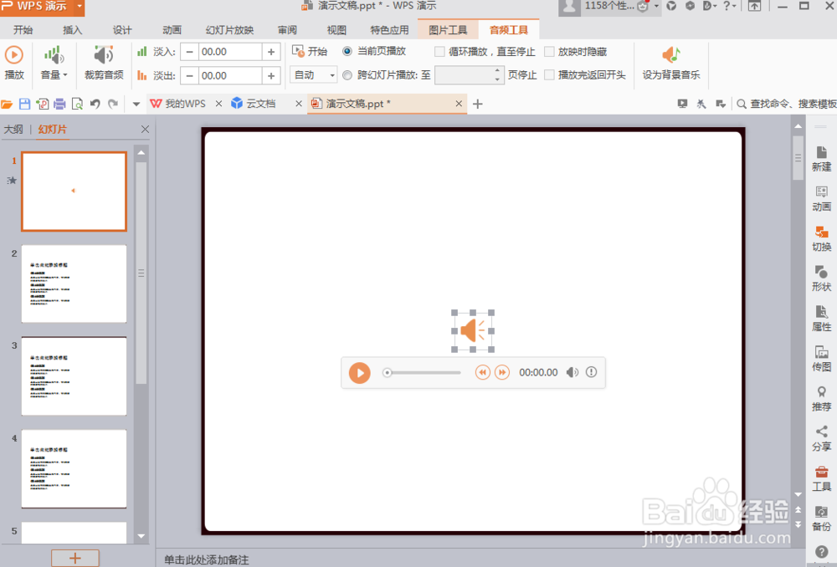Viewport: 837px width, 567px height.
Task: Click the 查找命令、搜索模板 search box
Action: coord(786,104)
